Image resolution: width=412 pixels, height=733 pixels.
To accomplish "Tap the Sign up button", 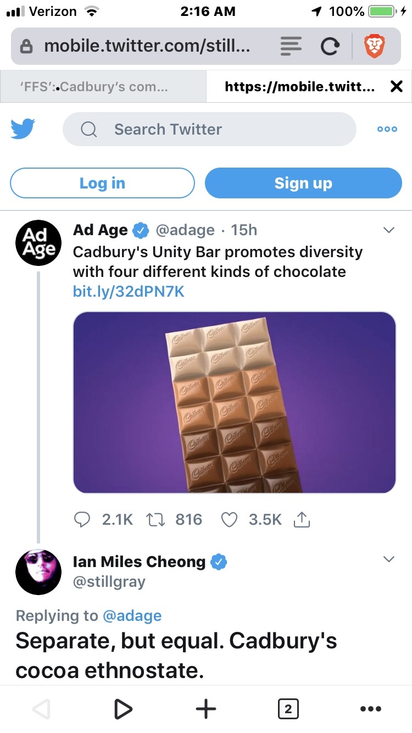I will point(303,183).
